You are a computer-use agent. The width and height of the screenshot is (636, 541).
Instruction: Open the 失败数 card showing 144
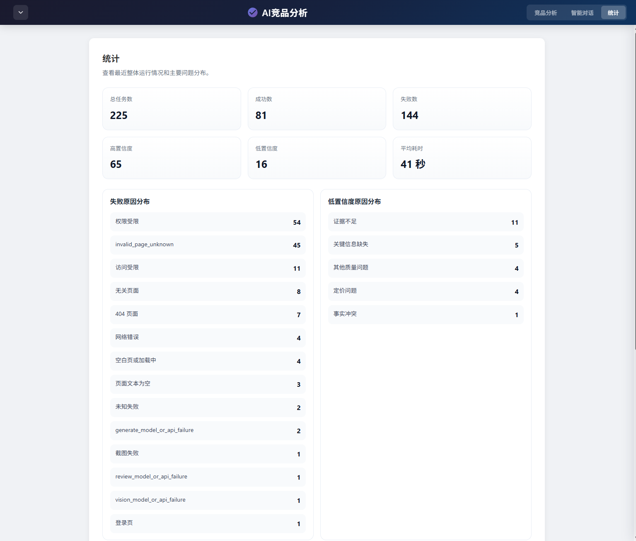(x=462, y=109)
